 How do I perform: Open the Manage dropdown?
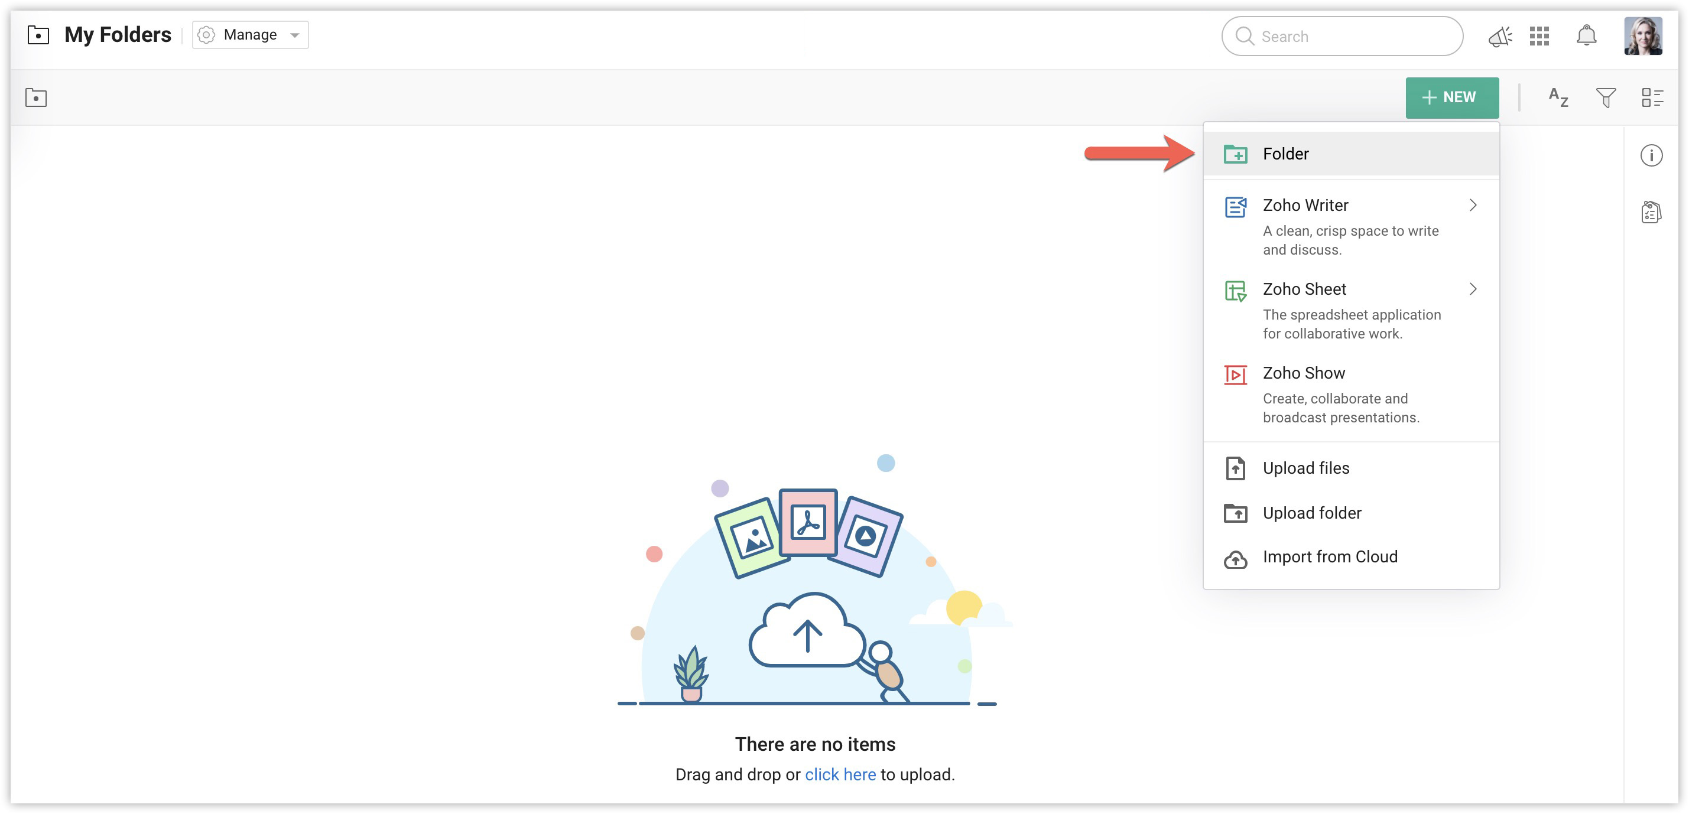point(250,35)
